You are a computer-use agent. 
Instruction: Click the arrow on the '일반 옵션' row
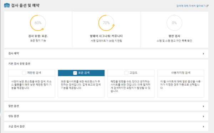[x=203, y=106]
